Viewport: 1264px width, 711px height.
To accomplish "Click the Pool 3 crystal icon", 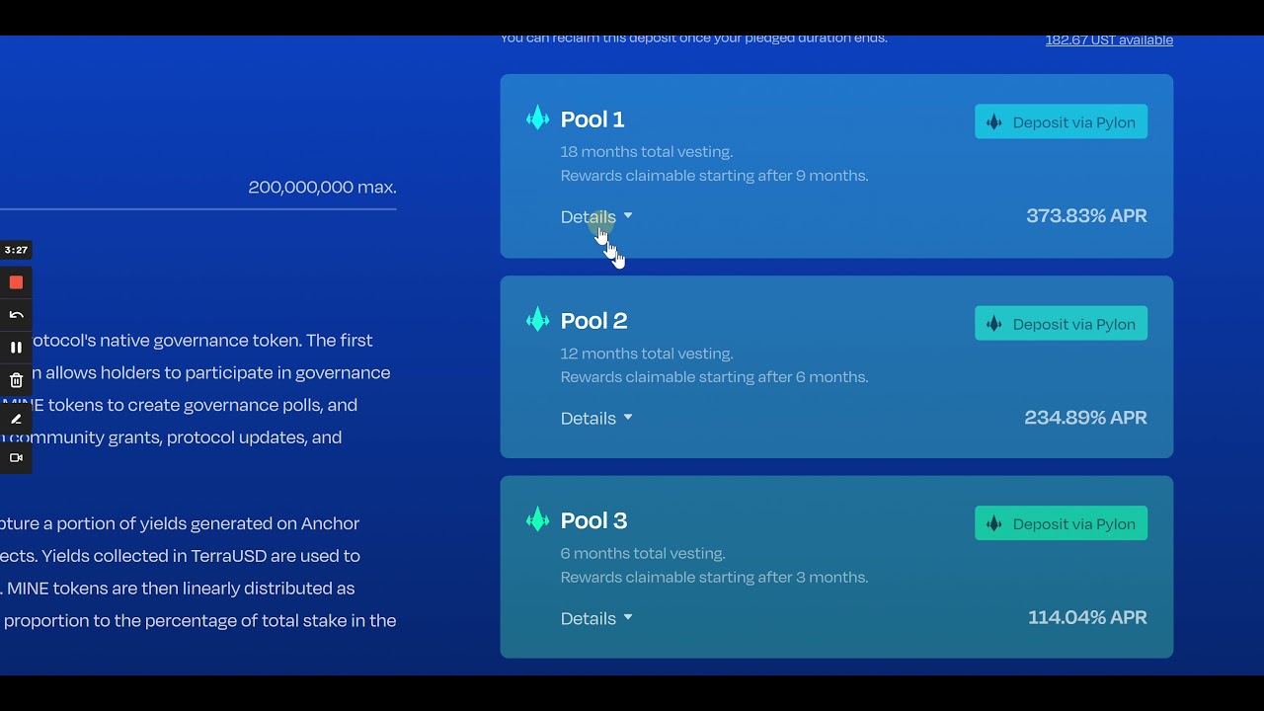I will pos(537,519).
